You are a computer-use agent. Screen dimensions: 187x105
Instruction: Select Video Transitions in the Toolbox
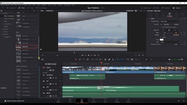tap(9, 16)
